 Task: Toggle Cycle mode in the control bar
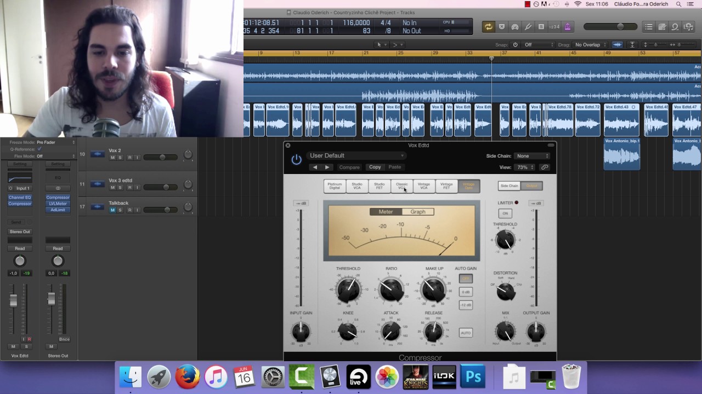pyautogui.click(x=488, y=27)
